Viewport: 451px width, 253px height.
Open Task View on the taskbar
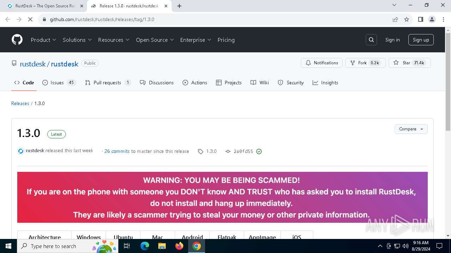(127, 246)
